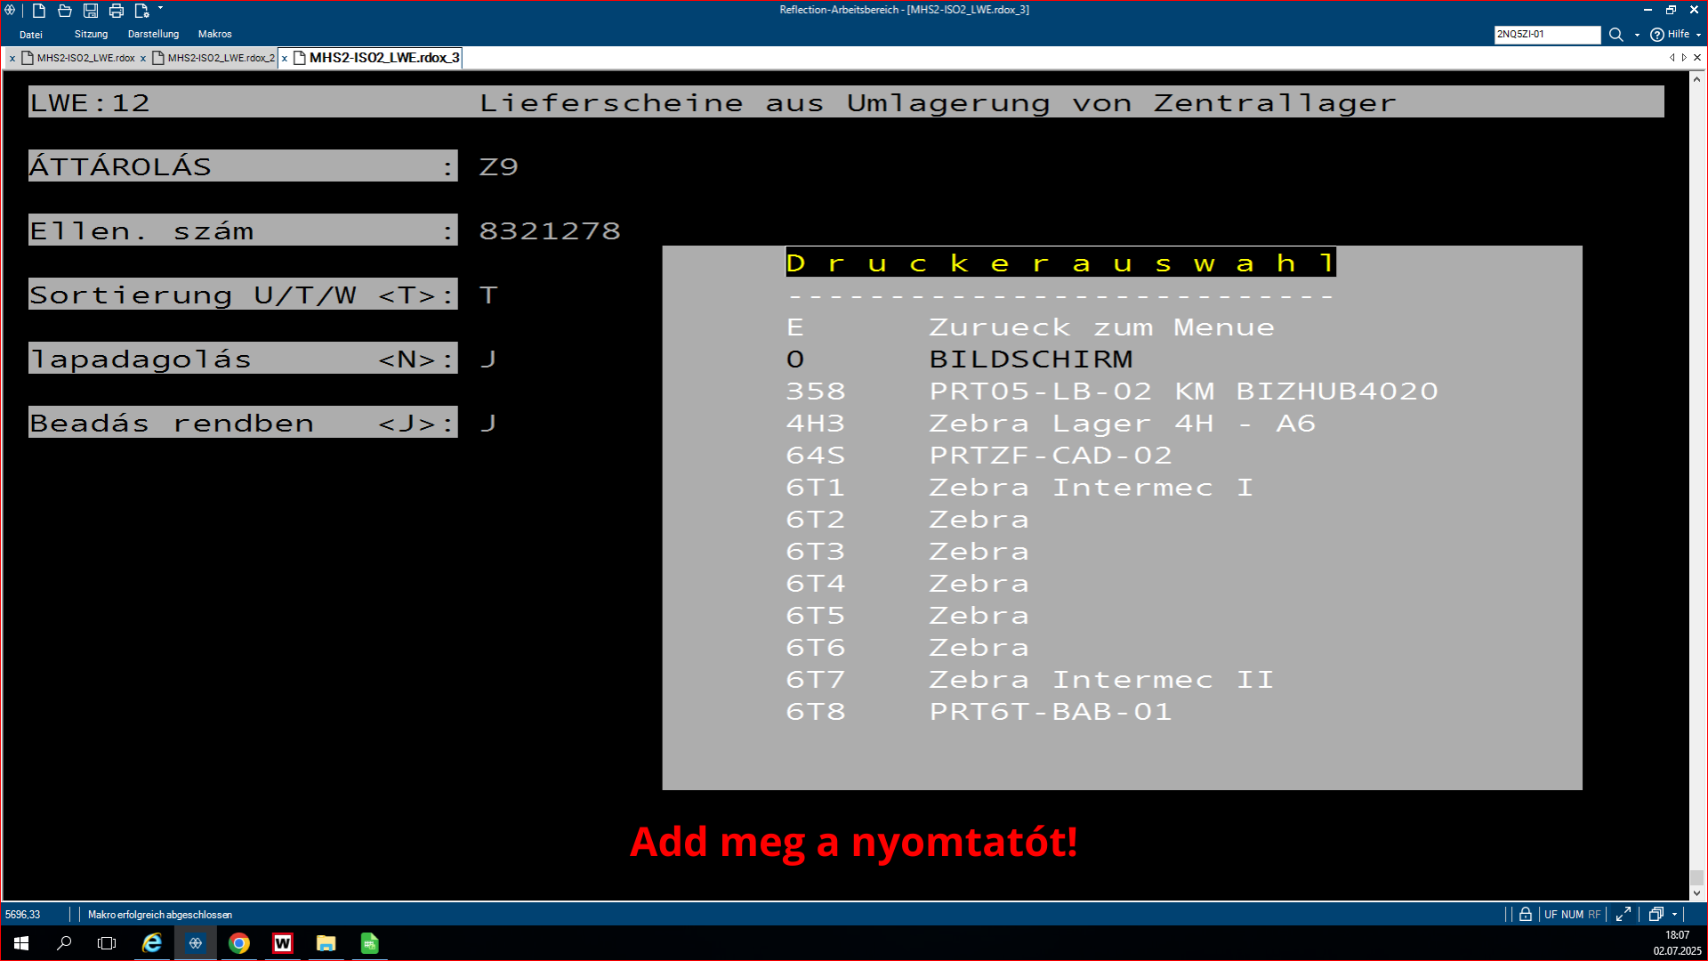Click the Reflection workspace logo icon
Viewport: 1708px width, 961px height.
coord(10,11)
